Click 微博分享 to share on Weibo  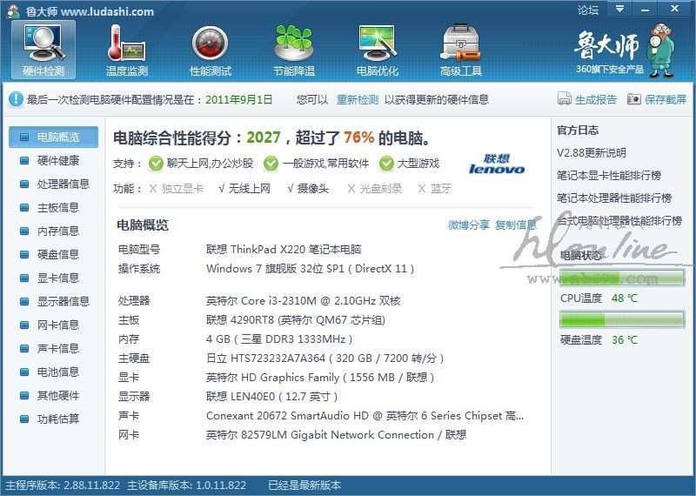pyautogui.click(x=468, y=225)
